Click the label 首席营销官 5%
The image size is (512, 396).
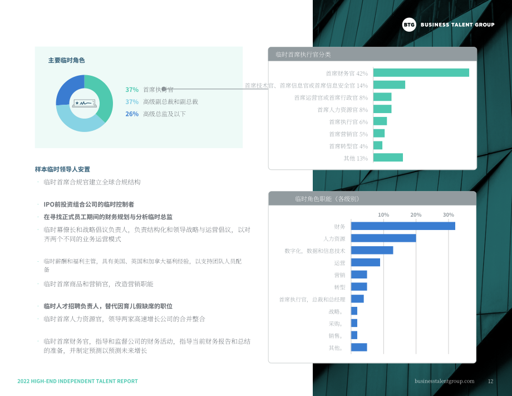coord(348,134)
